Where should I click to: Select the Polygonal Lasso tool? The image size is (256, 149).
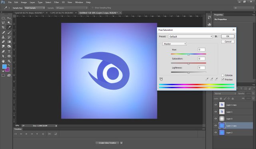[3, 23]
